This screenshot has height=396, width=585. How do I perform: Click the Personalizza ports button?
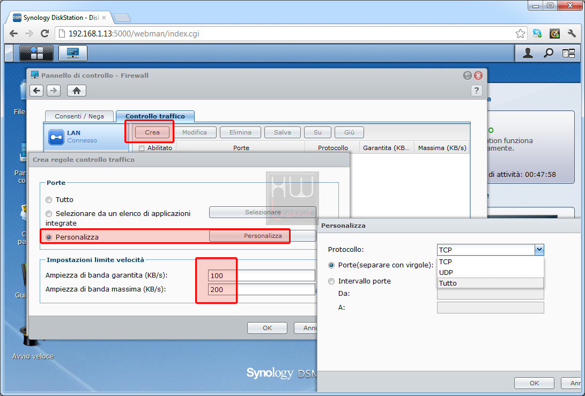click(263, 236)
